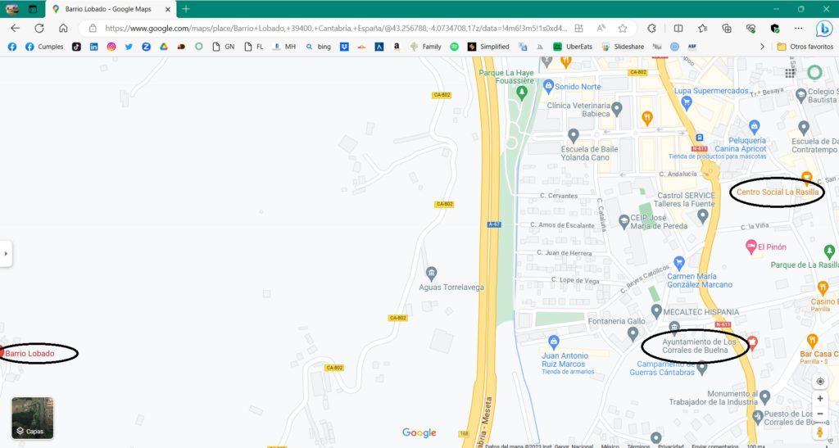Open the Instagram bookmark icon
The height and width of the screenshot is (448, 839).
click(x=111, y=47)
